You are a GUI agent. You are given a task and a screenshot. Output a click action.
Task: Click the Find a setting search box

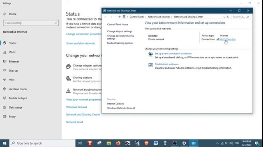[x=31, y=23]
